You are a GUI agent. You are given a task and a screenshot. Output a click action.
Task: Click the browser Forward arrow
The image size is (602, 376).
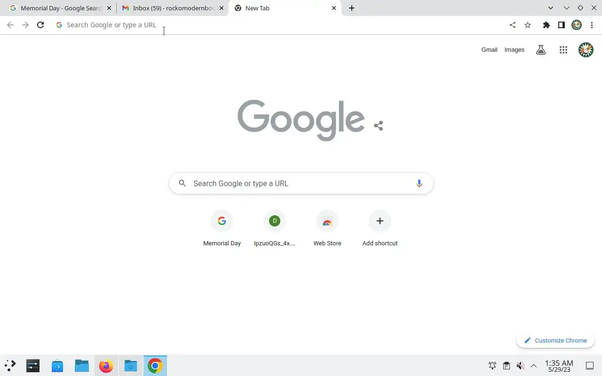[x=25, y=25]
